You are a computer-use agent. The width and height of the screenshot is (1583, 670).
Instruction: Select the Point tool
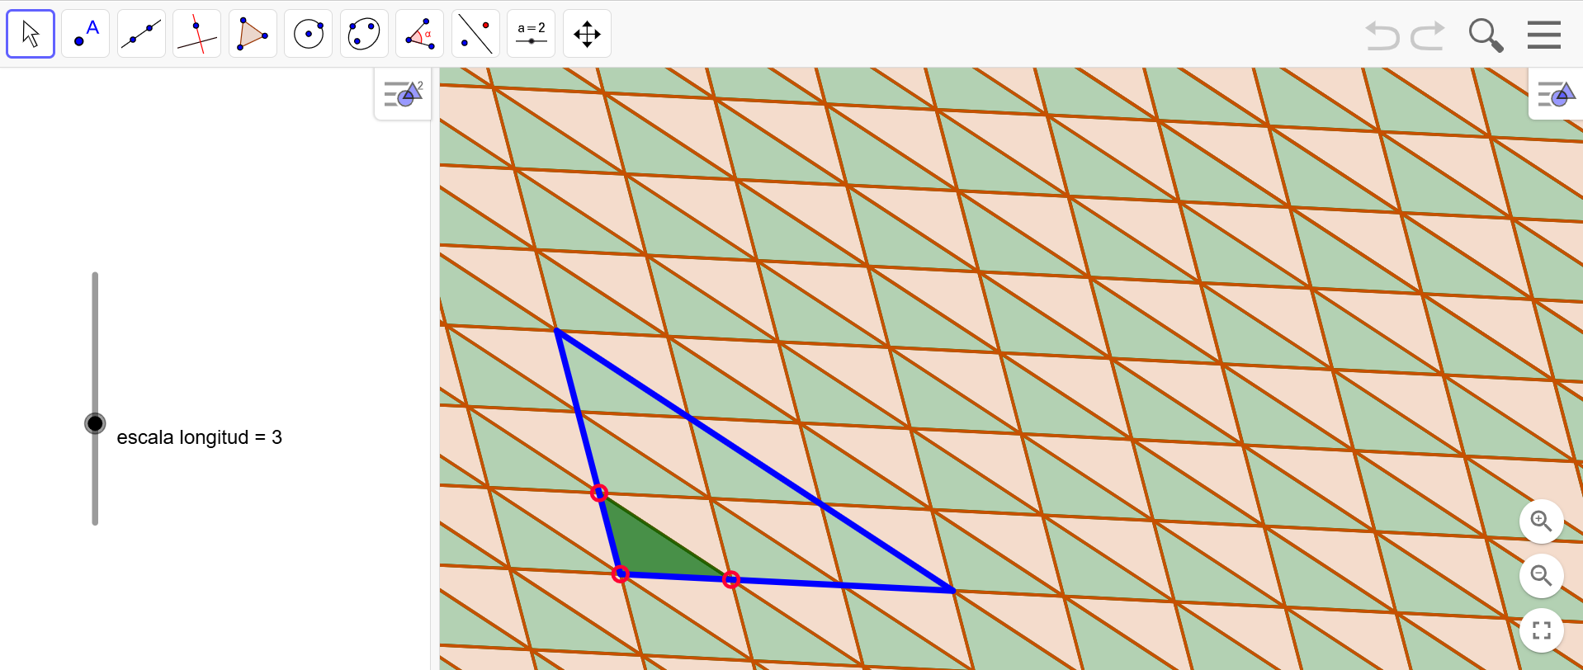point(86,34)
